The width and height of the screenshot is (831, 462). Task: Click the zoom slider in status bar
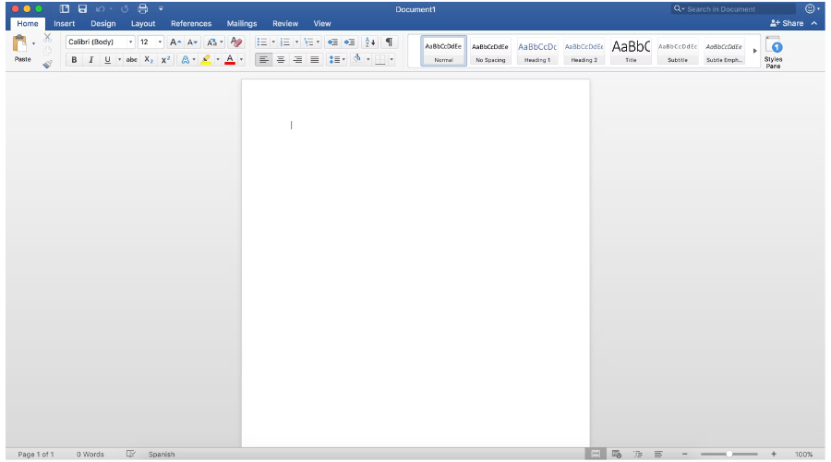click(729, 455)
